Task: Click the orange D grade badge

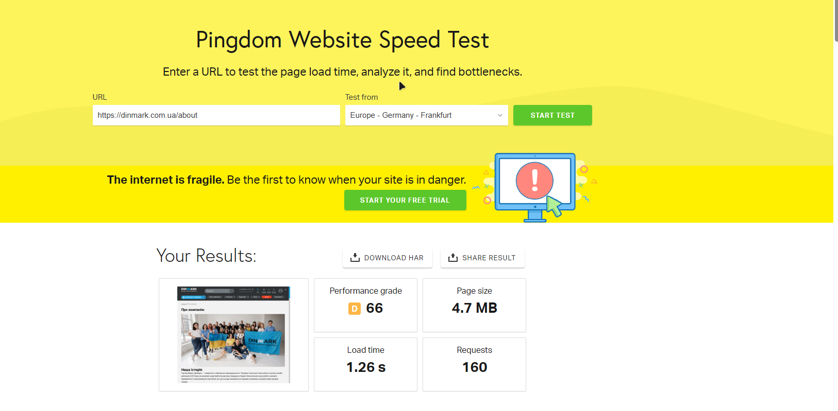Action: pyautogui.click(x=355, y=309)
